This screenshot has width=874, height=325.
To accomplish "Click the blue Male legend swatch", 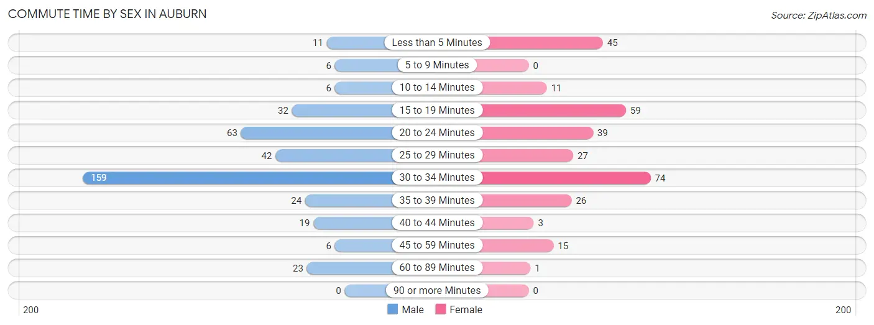I will (392, 309).
